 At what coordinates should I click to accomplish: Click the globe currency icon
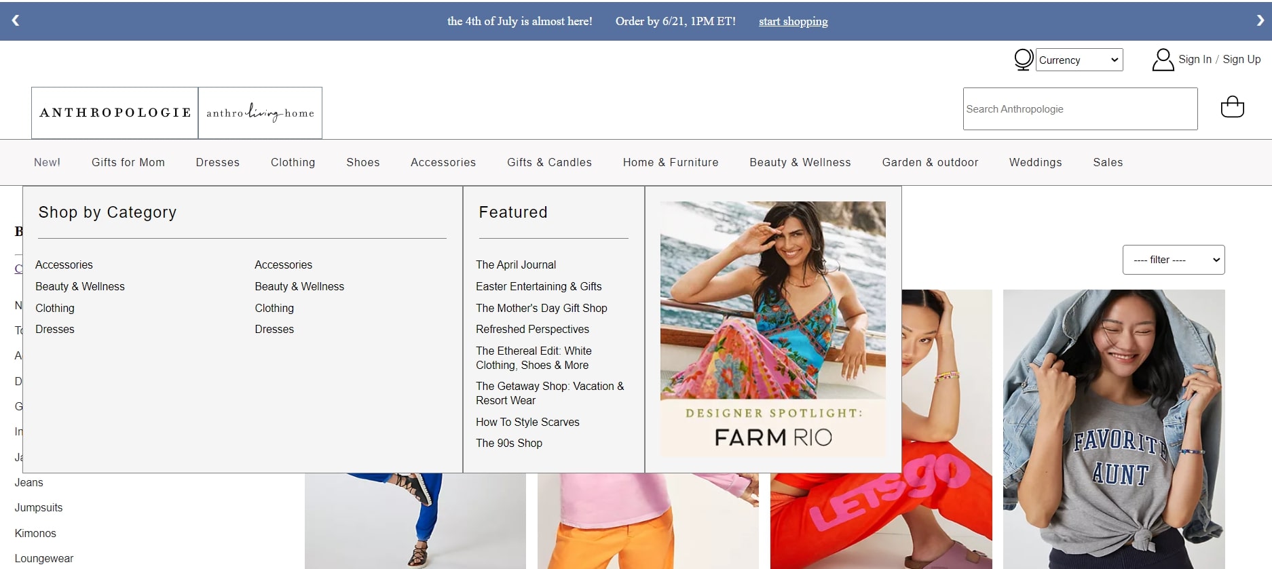click(1024, 60)
